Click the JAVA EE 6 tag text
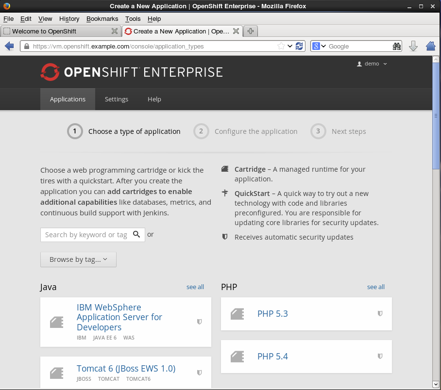 point(104,338)
